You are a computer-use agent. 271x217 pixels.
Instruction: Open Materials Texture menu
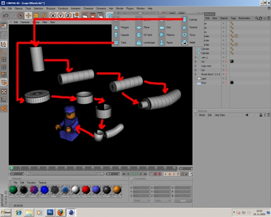[x=42, y=183]
